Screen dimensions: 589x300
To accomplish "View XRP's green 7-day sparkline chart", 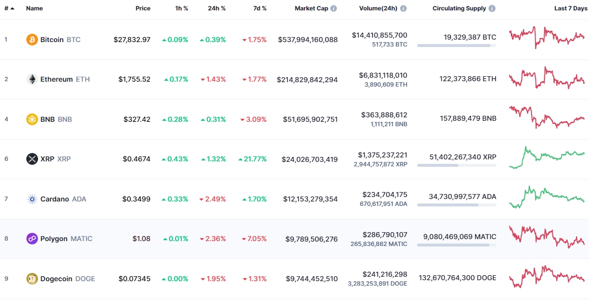I will pos(547,157).
